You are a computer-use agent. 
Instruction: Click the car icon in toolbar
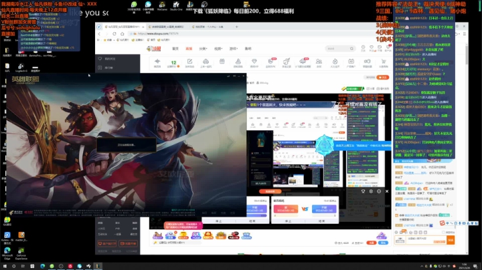point(206,63)
